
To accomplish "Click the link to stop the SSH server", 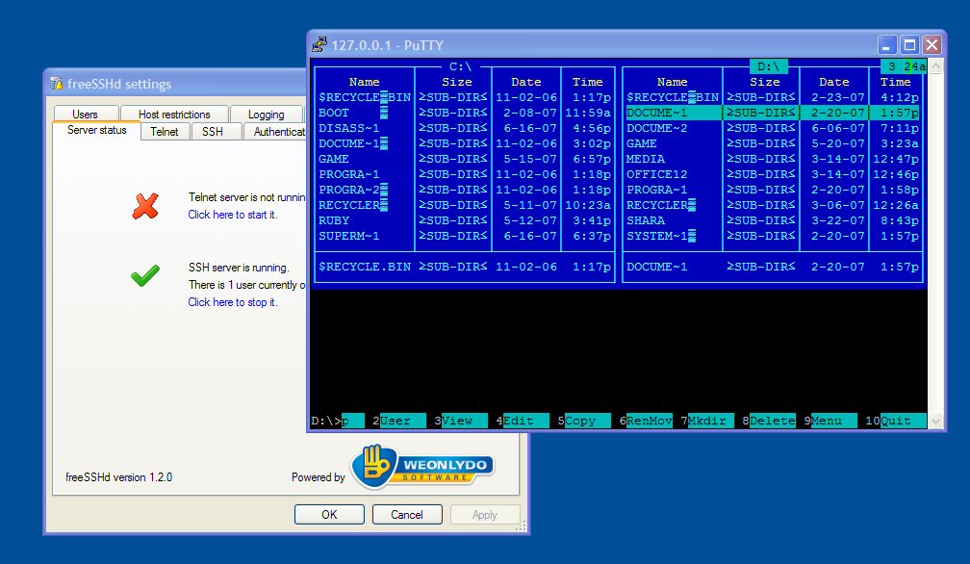I will point(233,302).
